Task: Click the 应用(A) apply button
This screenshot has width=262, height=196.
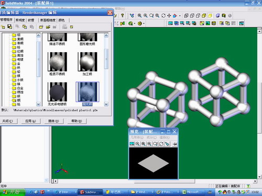Action: point(30,121)
